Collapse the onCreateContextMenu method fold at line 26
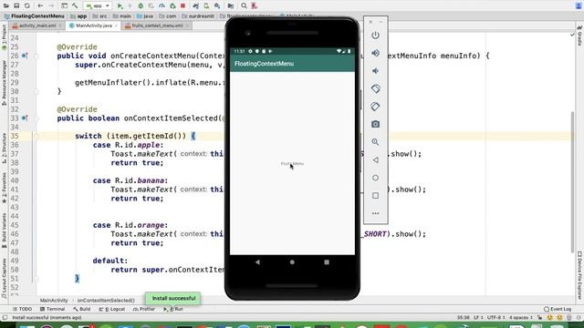Viewport: 584px width, 328px height. (x=36, y=56)
